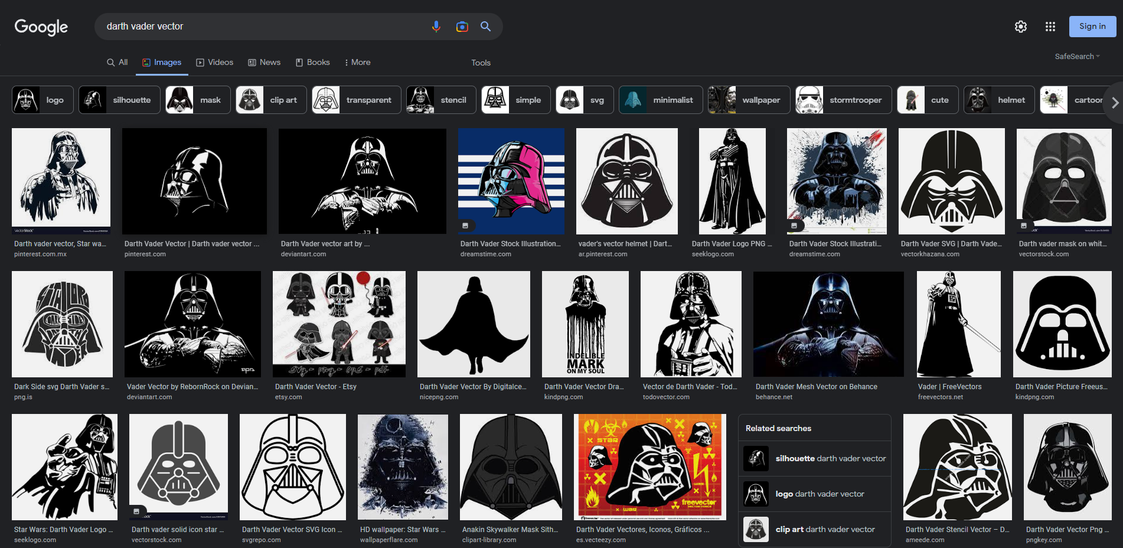
Task: Switch to the Books tab
Action: 313,62
